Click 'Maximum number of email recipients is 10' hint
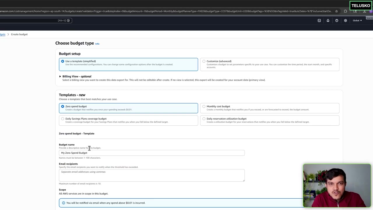 [x=80, y=184]
